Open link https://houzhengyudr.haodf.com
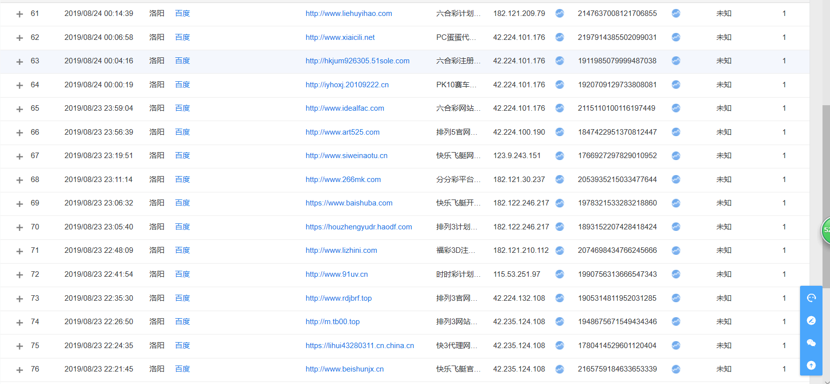 coord(359,227)
